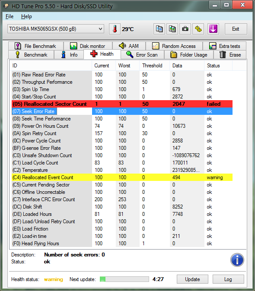Select the Power On Hours Count row
Viewport: 255px width, 291px height.
(x=122, y=126)
